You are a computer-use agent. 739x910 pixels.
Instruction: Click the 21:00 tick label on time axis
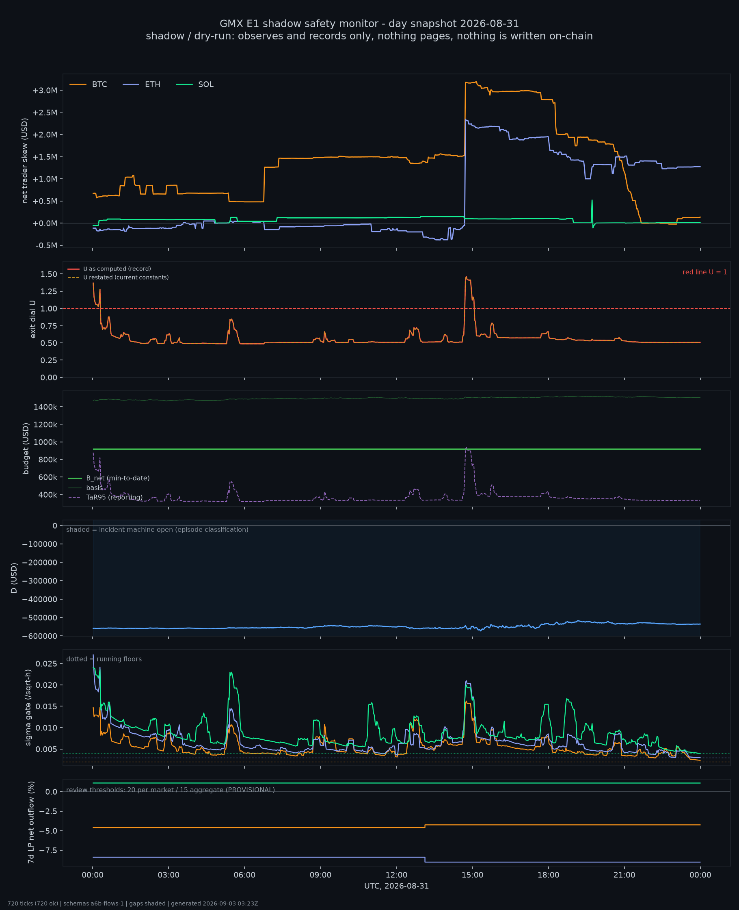coord(624,875)
